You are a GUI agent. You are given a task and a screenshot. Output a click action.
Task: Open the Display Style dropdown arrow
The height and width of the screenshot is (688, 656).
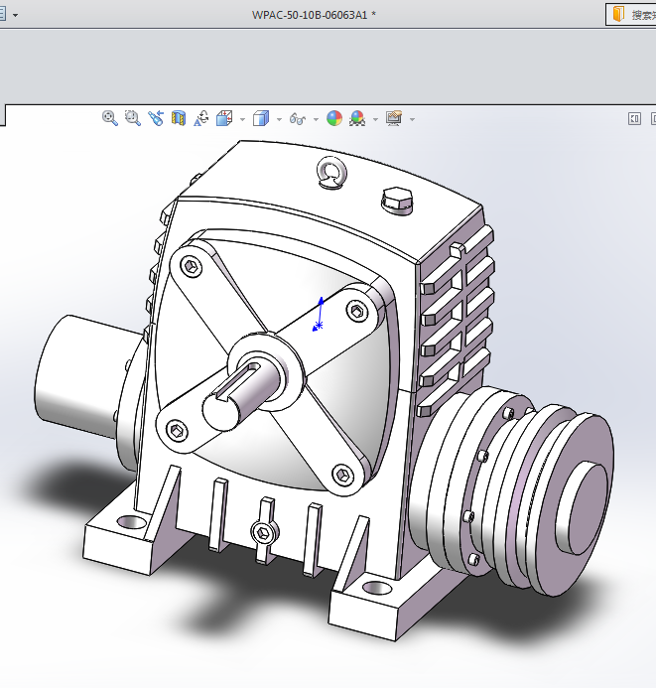(x=279, y=119)
